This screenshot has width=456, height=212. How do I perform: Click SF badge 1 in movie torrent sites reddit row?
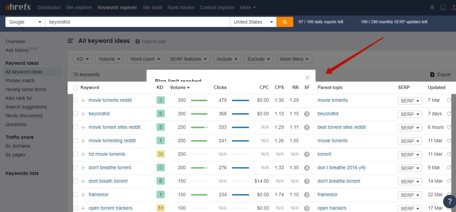[x=307, y=127]
